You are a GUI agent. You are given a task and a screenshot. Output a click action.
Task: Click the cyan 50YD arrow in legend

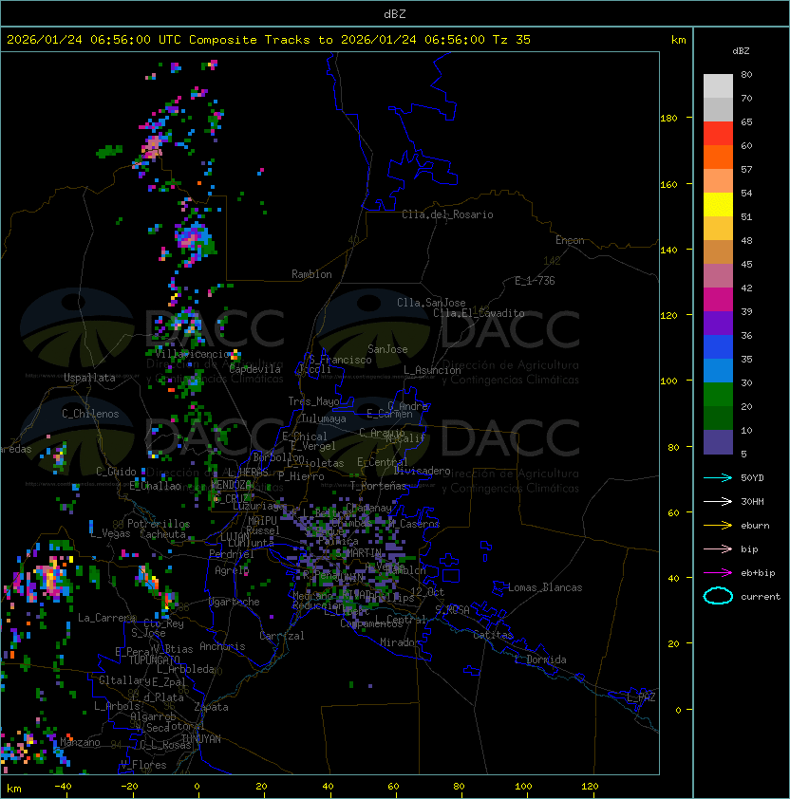pos(718,477)
